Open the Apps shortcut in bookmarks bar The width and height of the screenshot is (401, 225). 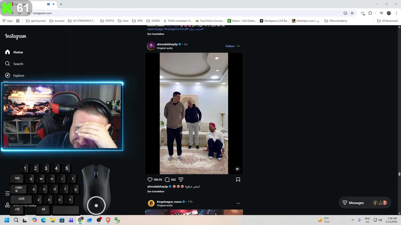(x=8, y=21)
